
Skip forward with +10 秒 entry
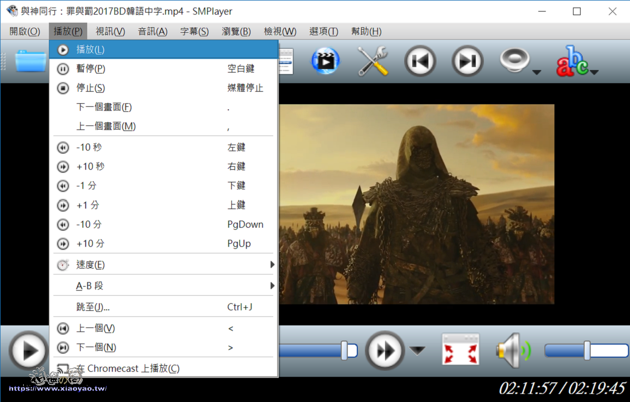point(164,166)
